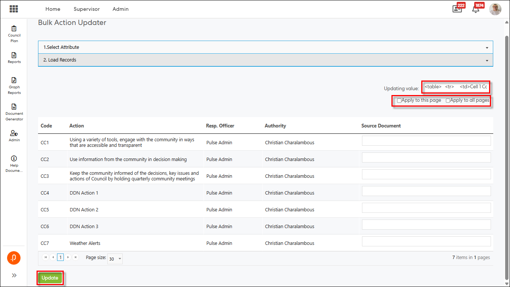
Task: Click the Updating value input field
Action: click(x=455, y=87)
